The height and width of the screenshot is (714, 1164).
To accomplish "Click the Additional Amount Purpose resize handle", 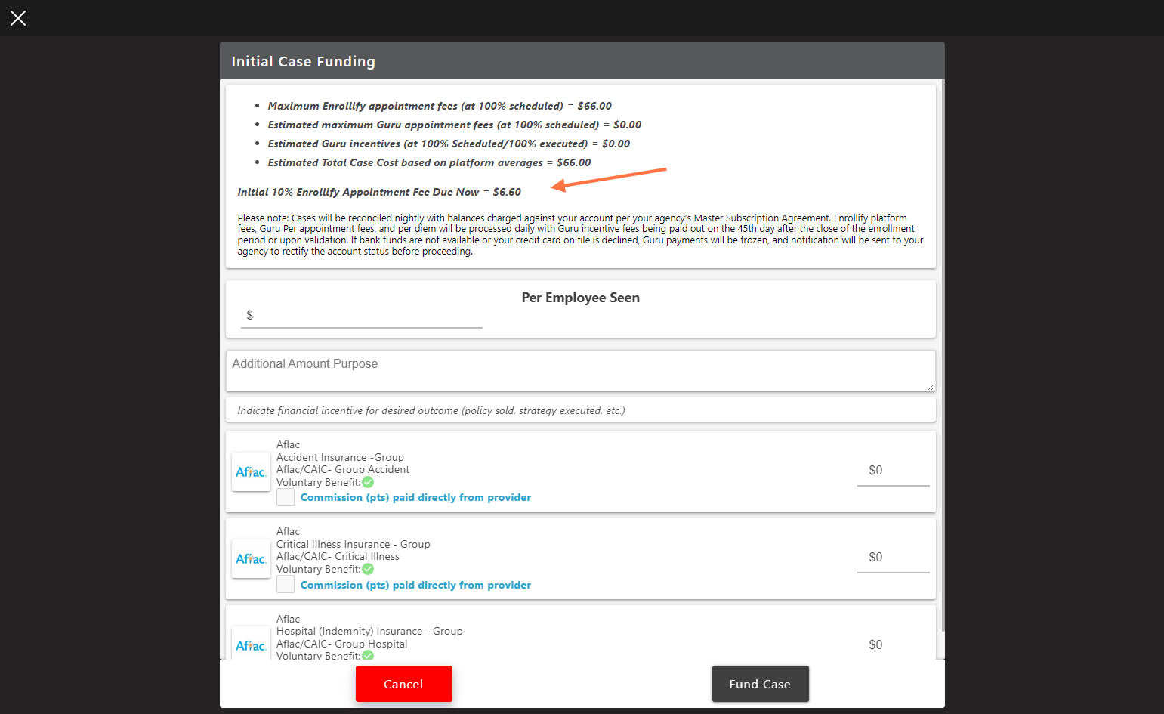I will (931, 386).
